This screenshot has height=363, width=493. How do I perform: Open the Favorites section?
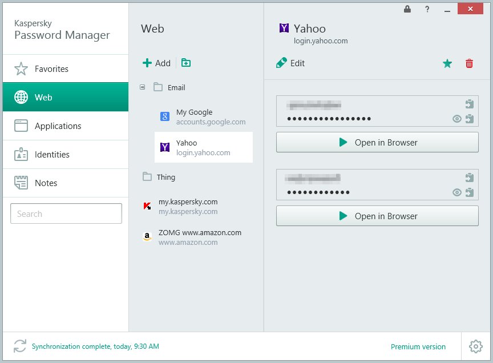tap(66, 68)
